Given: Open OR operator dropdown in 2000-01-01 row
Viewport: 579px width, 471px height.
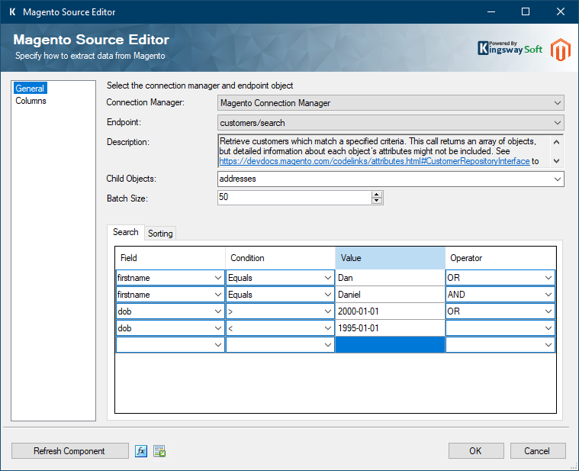Looking at the screenshot, I should tap(548, 311).
